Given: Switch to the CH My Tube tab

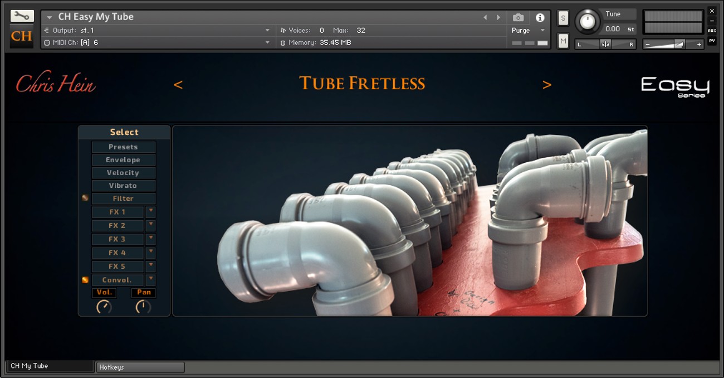Looking at the screenshot, I should point(50,366).
